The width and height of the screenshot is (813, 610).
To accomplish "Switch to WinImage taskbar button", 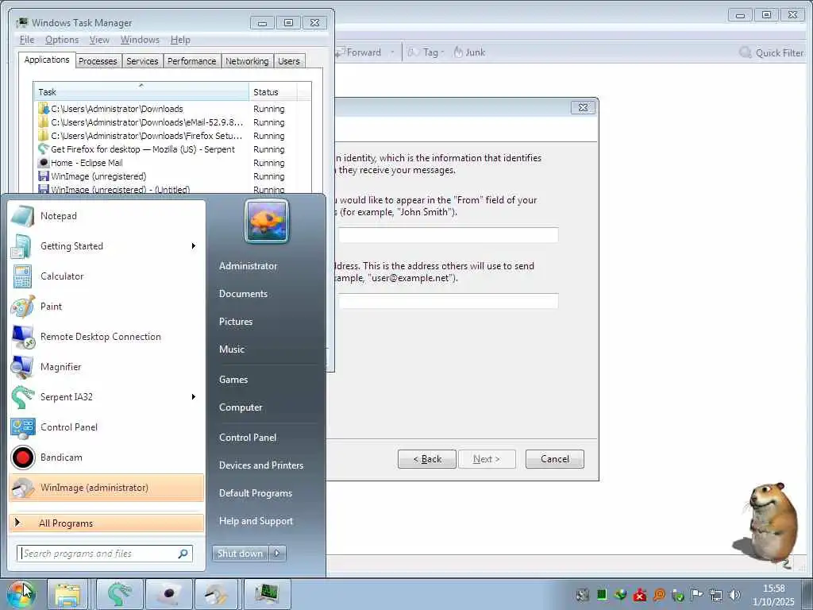I will (216, 594).
